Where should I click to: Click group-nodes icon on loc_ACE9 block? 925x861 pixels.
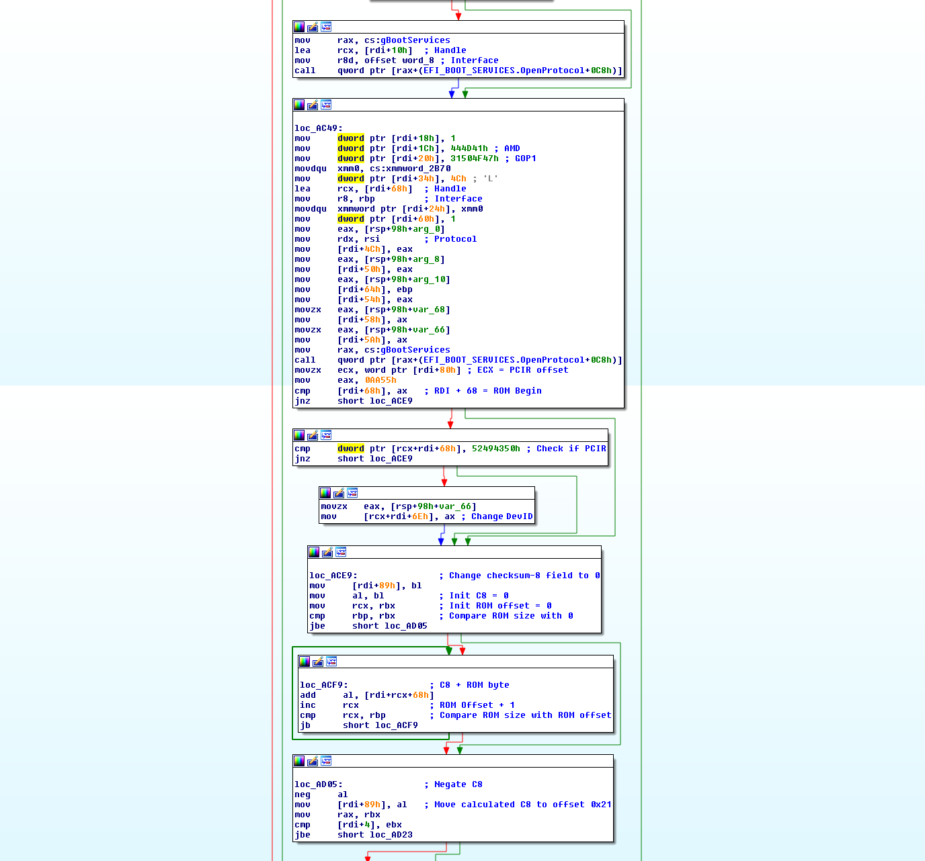click(341, 552)
